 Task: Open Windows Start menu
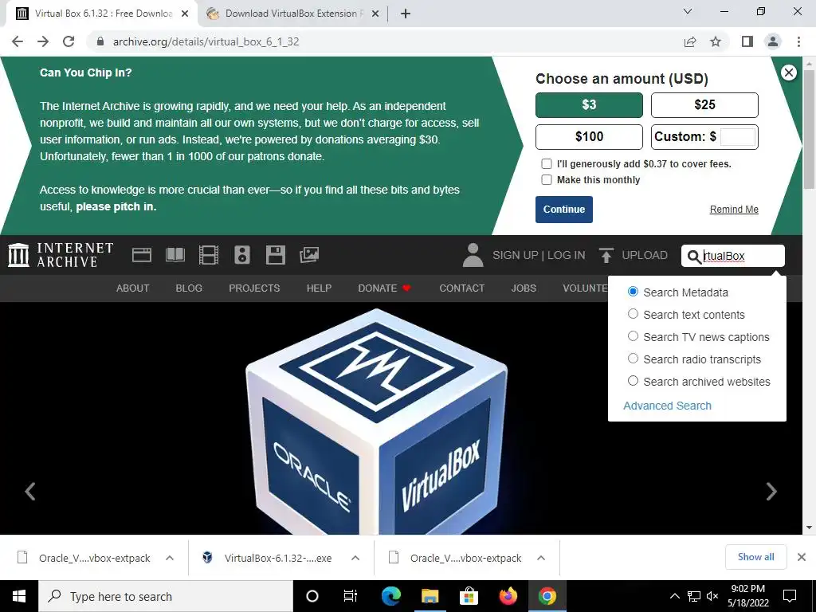pyautogui.click(x=19, y=596)
